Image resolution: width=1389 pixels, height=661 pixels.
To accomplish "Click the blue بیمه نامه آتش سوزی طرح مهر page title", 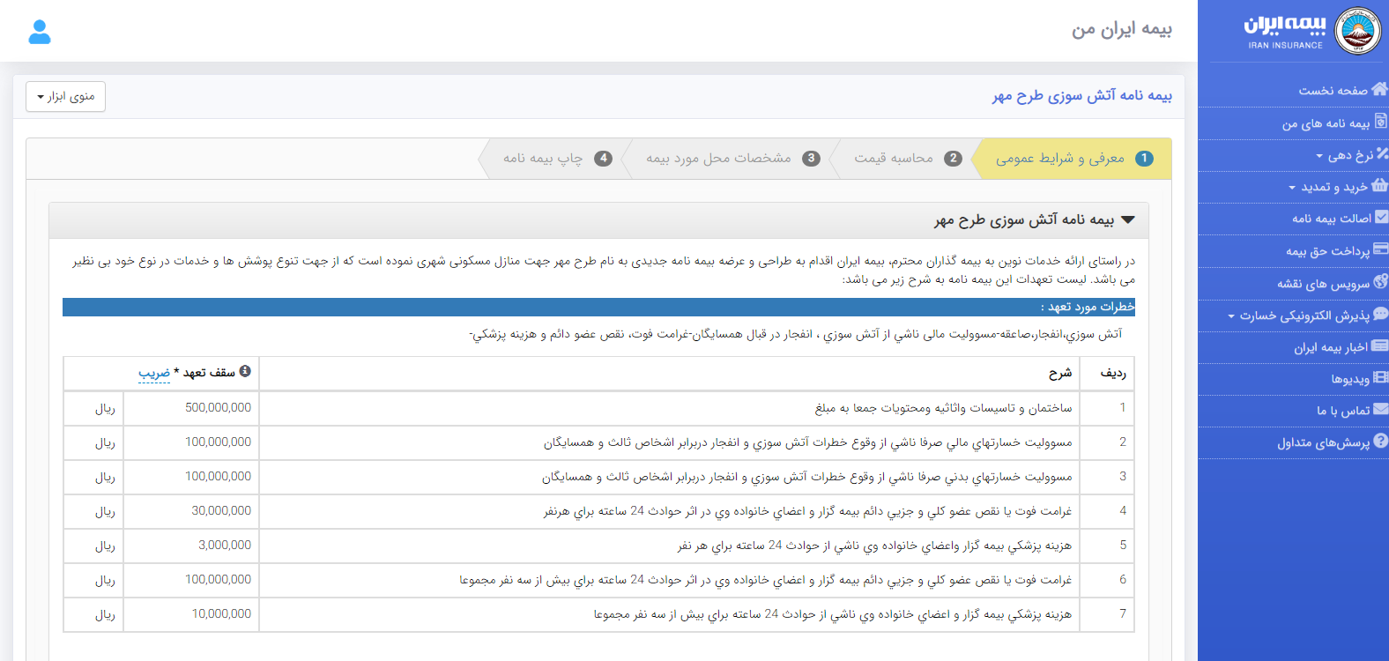I will pos(1082,95).
